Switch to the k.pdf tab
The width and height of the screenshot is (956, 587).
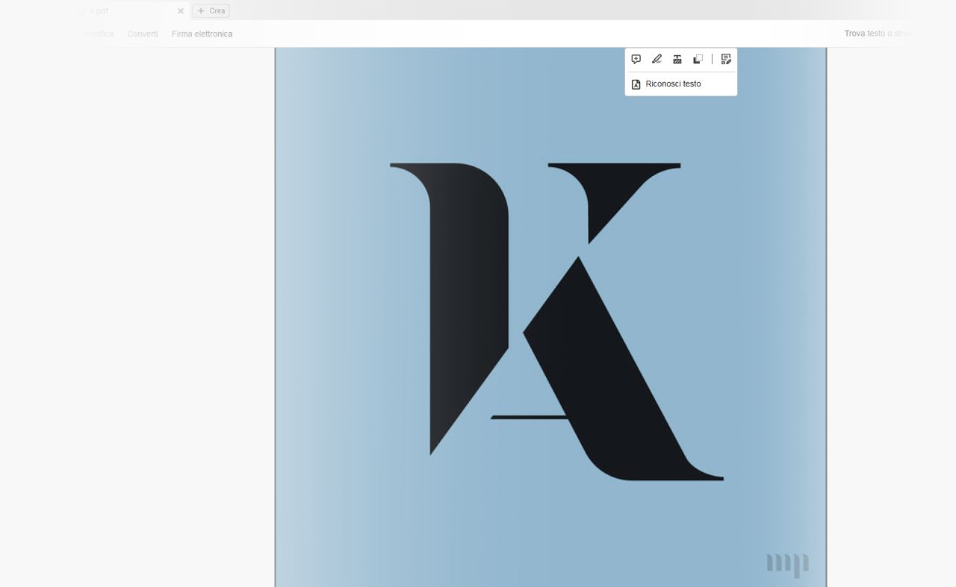point(131,11)
